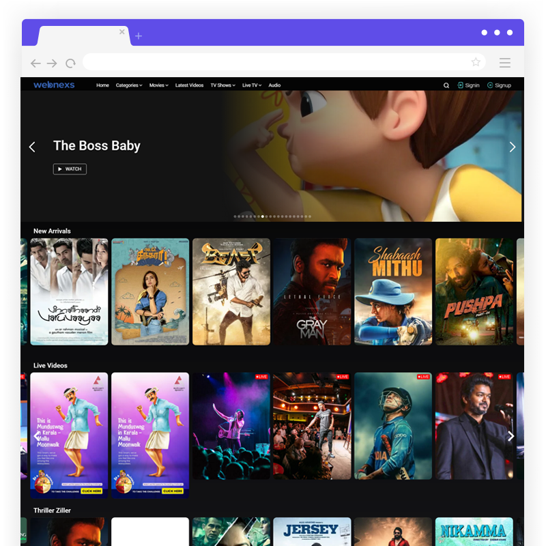Close the open browser tab
This screenshot has height=546, width=546.
tap(122, 31)
